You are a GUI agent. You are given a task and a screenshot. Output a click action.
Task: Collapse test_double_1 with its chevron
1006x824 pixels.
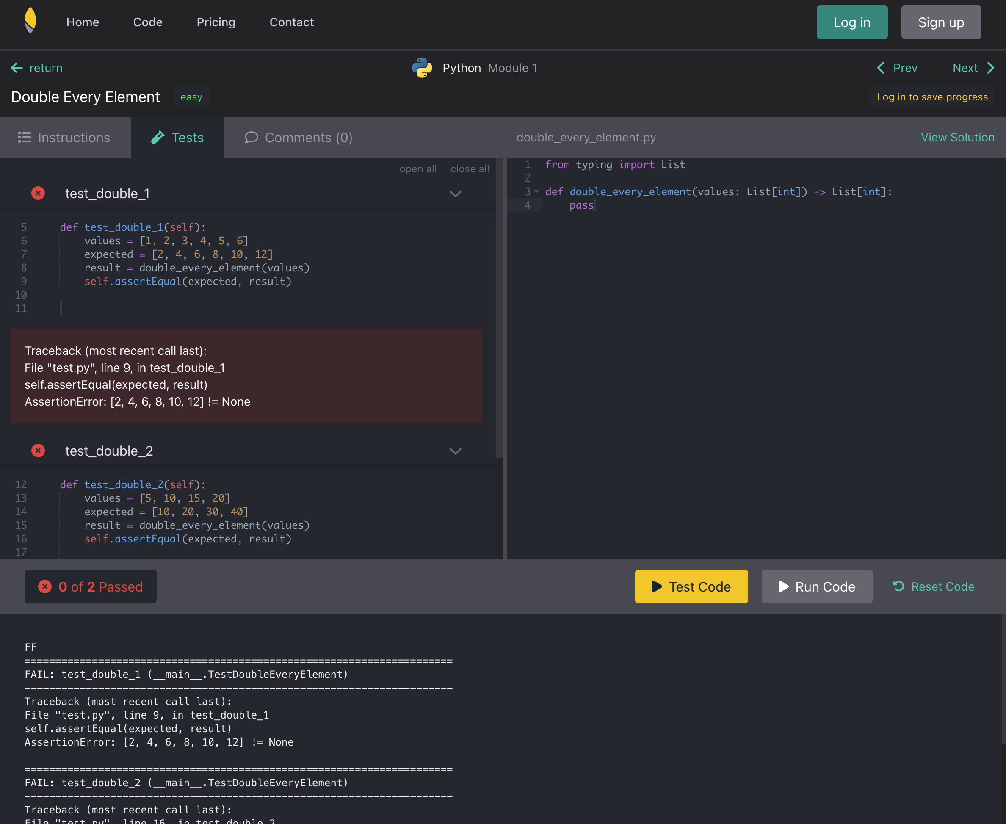click(455, 194)
